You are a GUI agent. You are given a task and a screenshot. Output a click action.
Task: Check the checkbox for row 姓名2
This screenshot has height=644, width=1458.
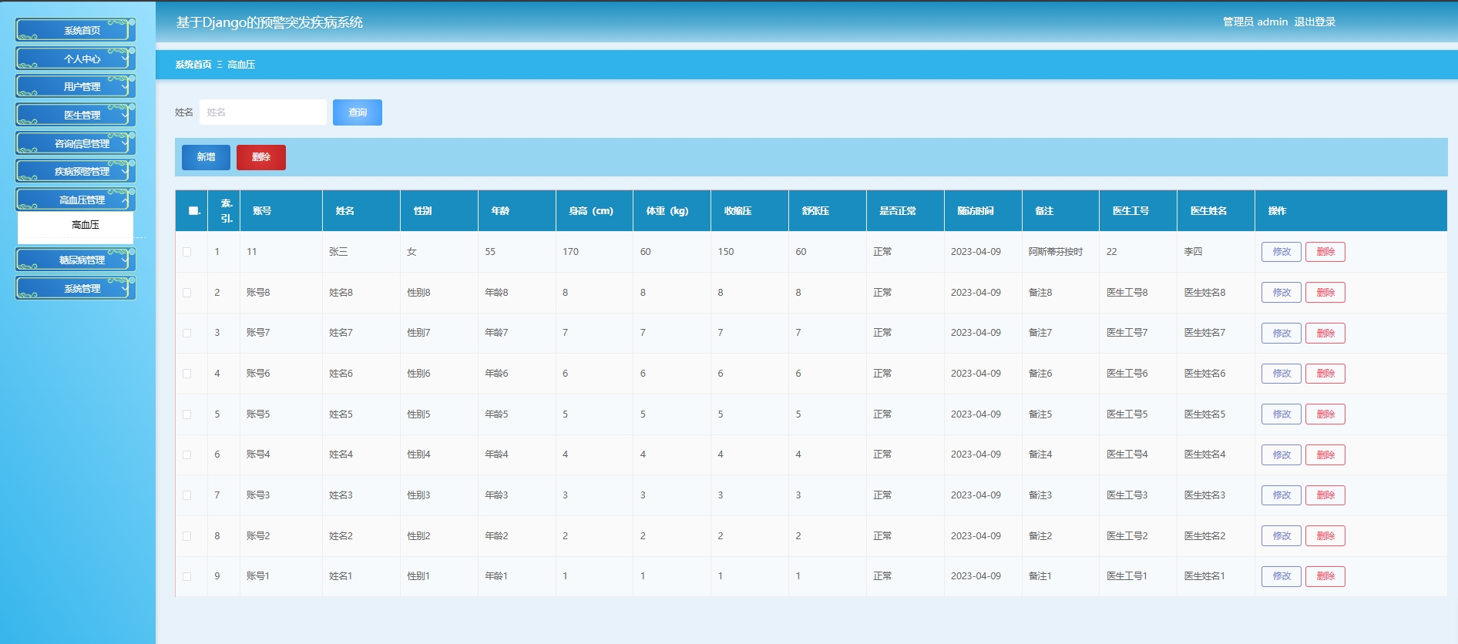click(x=186, y=536)
